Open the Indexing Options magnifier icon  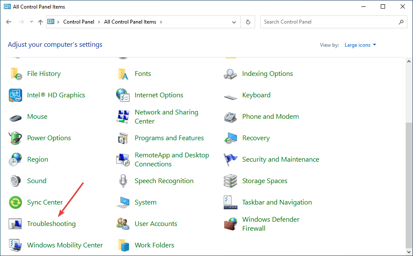coord(231,74)
